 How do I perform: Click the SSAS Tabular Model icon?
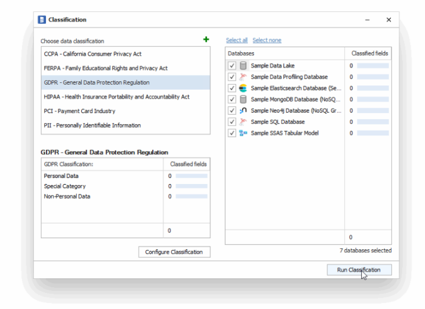[x=243, y=133]
